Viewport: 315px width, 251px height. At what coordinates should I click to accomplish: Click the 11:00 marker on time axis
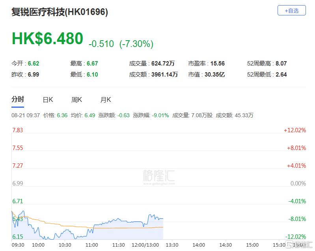coord(91,245)
